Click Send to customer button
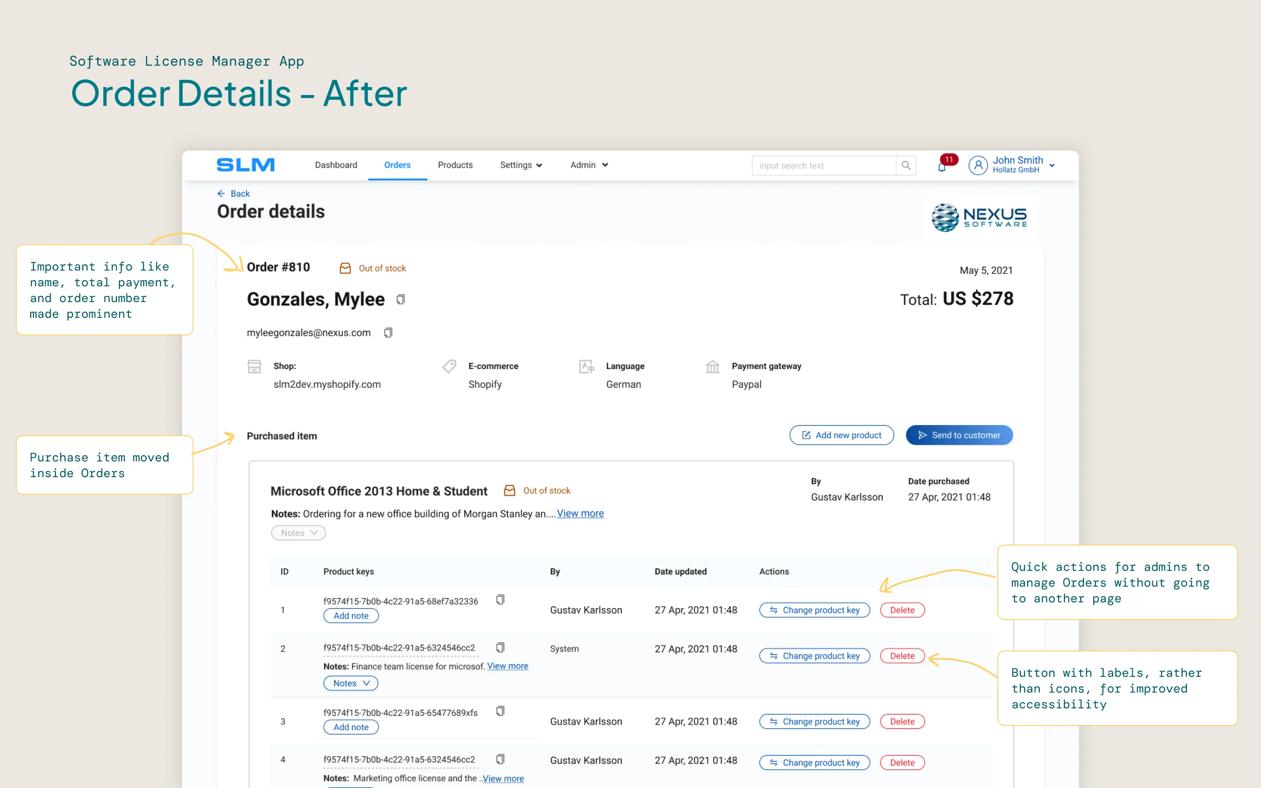 [x=959, y=435]
